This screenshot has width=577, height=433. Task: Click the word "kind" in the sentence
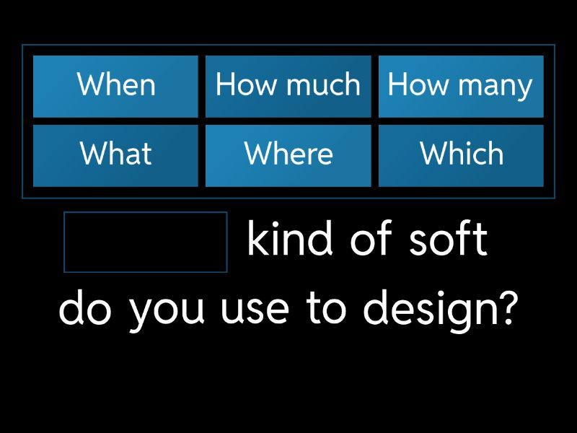291,240
